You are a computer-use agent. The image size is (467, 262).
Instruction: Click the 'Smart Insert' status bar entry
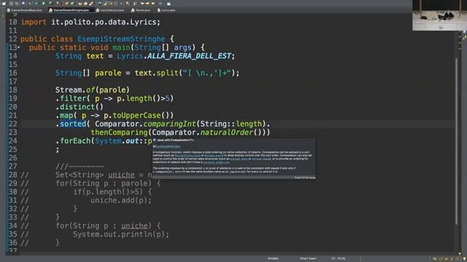(308, 258)
